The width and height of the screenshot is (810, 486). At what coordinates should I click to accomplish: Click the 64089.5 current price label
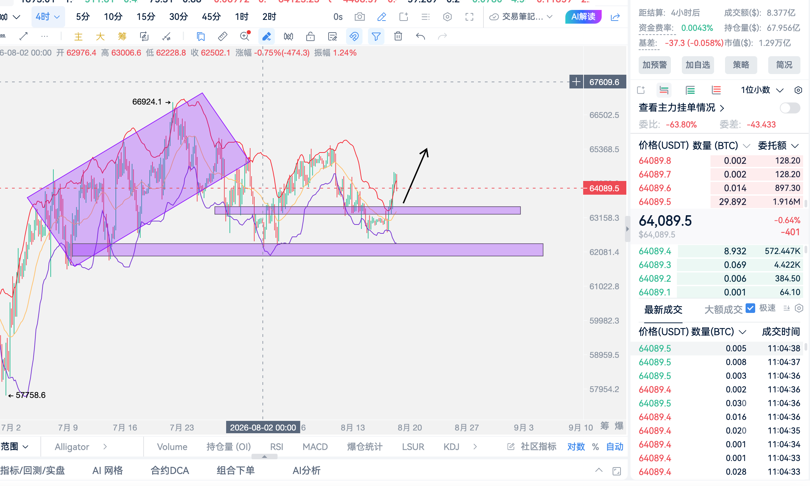click(x=605, y=188)
